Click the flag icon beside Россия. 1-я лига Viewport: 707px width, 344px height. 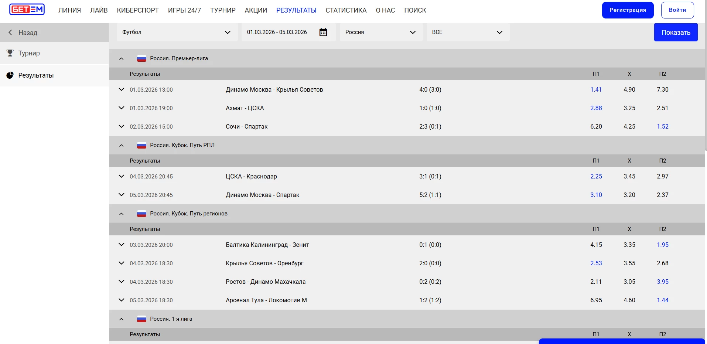tap(141, 319)
